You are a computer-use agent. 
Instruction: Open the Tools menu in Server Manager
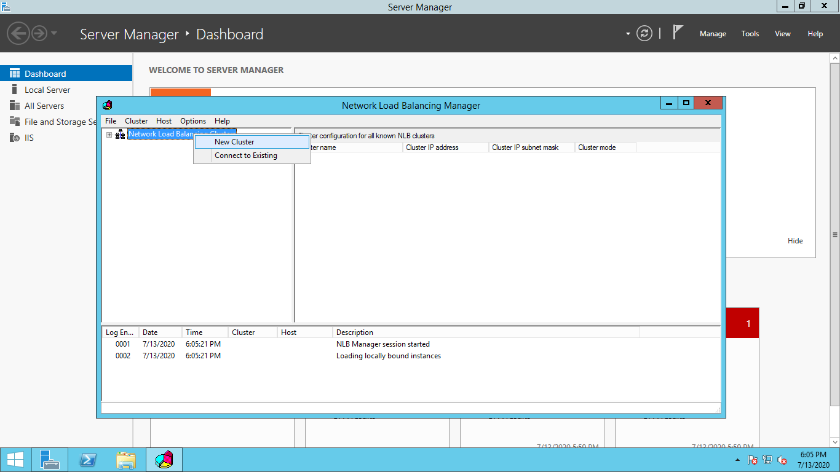coord(750,34)
